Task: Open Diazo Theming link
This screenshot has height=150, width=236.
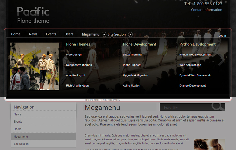Action: [132, 55]
